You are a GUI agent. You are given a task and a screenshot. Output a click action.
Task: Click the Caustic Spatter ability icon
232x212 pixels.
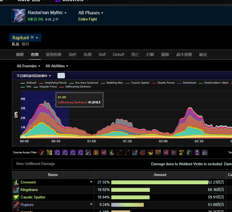point(16,197)
